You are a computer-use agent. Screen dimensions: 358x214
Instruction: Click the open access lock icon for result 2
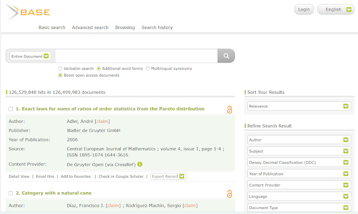pyautogui.click(x=229, y=194)
